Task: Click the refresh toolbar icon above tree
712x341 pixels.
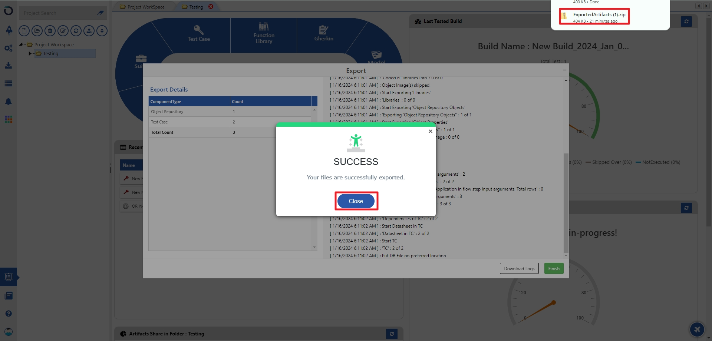Action: click(x=76, y=31)
